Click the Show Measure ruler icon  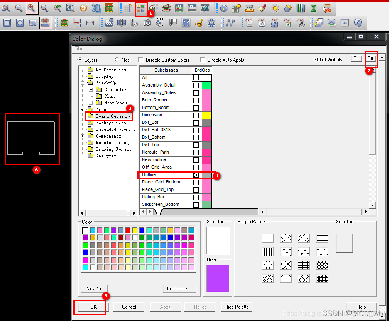pos(250,8)
